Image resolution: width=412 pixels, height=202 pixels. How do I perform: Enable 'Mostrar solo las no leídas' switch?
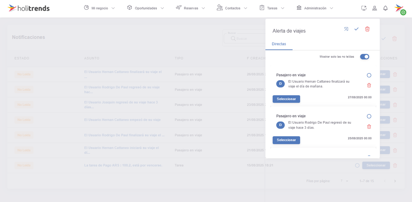365,57
